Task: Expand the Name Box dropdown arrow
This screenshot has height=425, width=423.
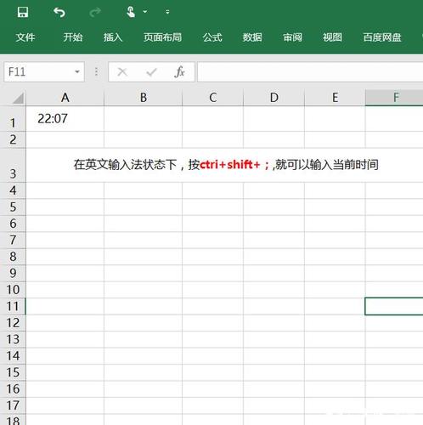Action: [x=77, y=71]
